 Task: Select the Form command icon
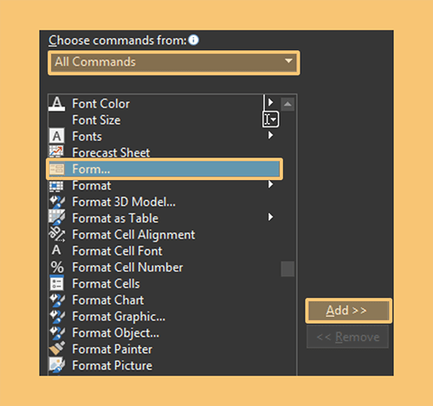click(56, 169)
